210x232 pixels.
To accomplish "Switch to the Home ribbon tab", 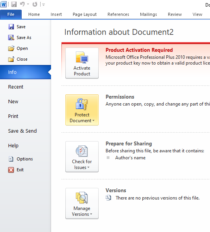I will 34,14.
